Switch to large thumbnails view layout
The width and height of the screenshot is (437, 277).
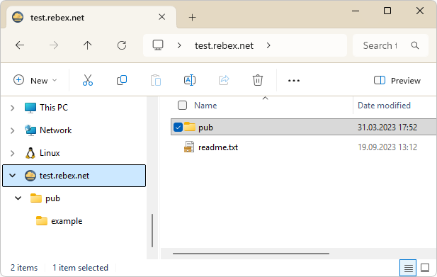[425, 268]
